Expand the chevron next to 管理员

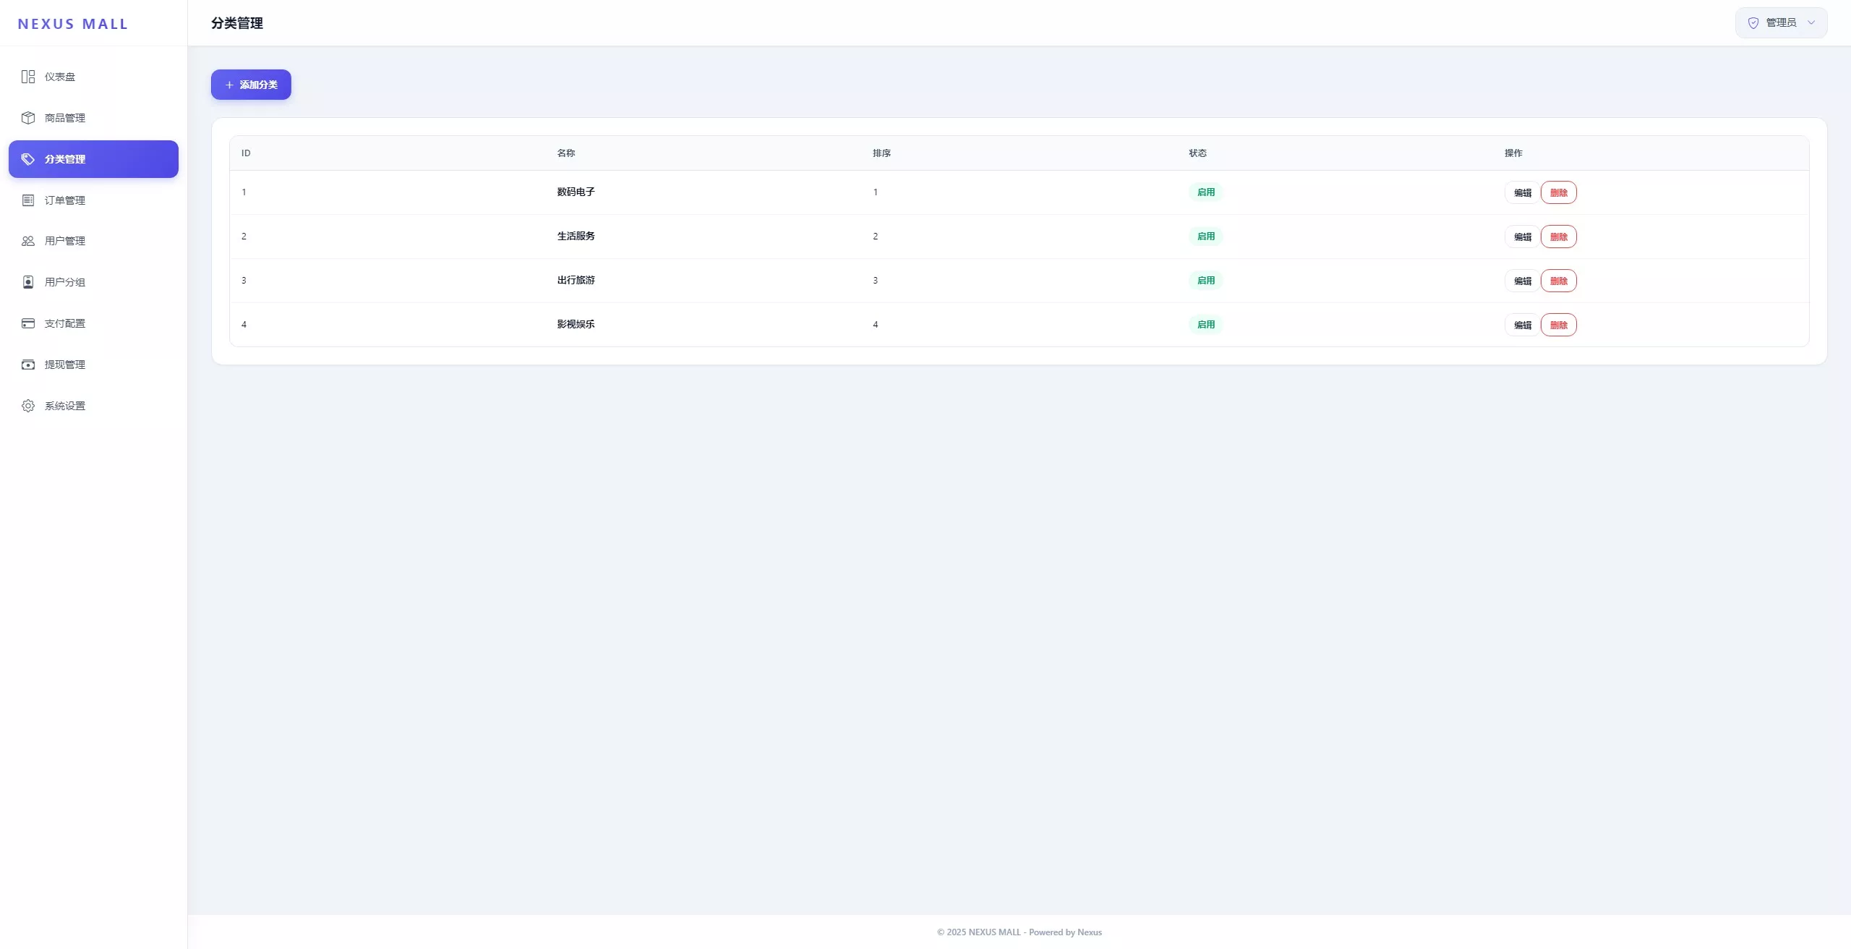[x=1811, y=22]
